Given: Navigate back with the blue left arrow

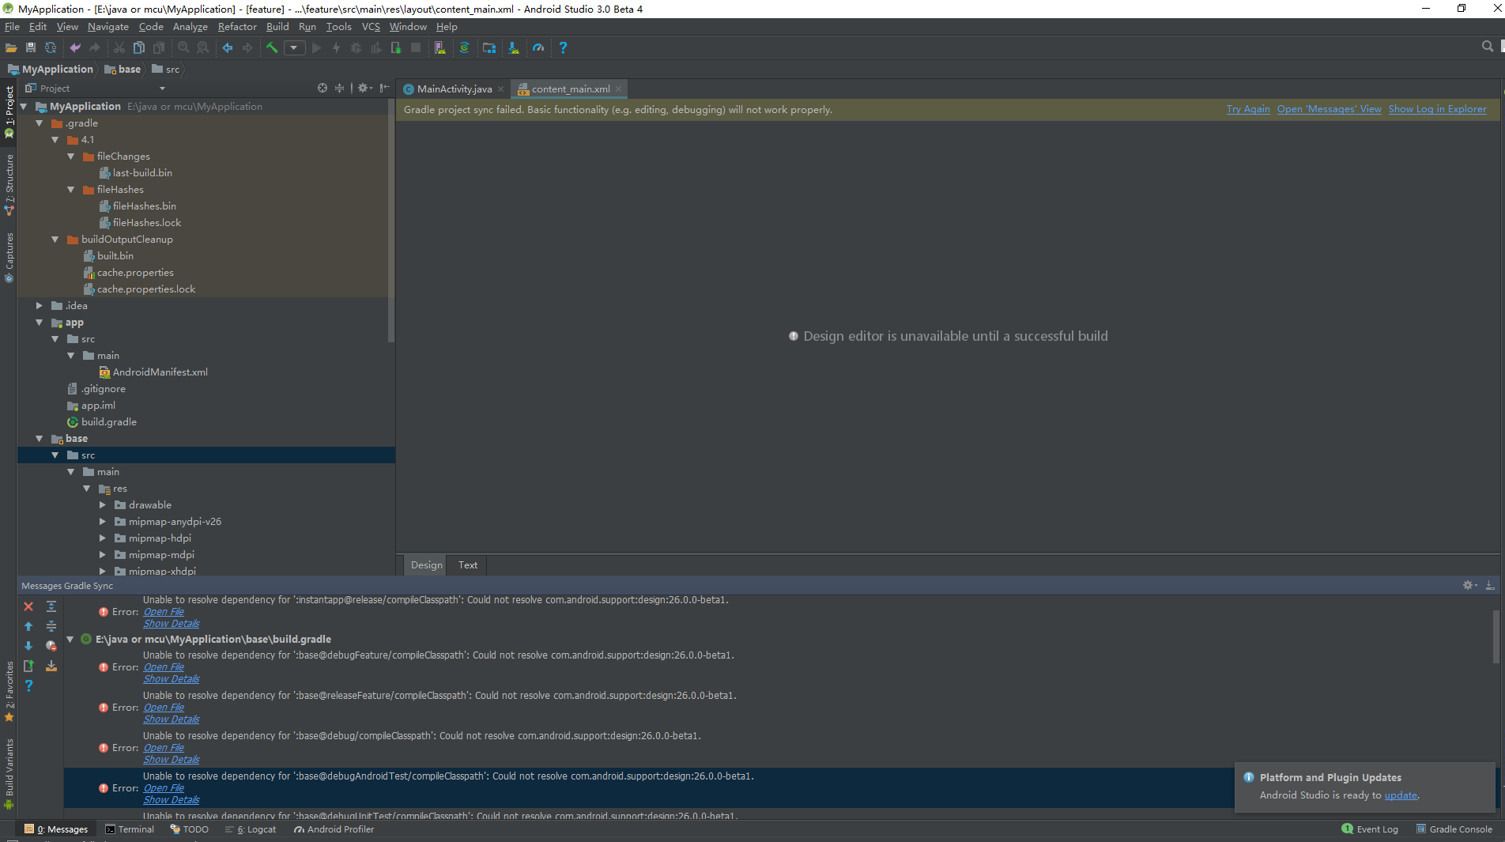Looking at the screenshot, I should [228, 48].
